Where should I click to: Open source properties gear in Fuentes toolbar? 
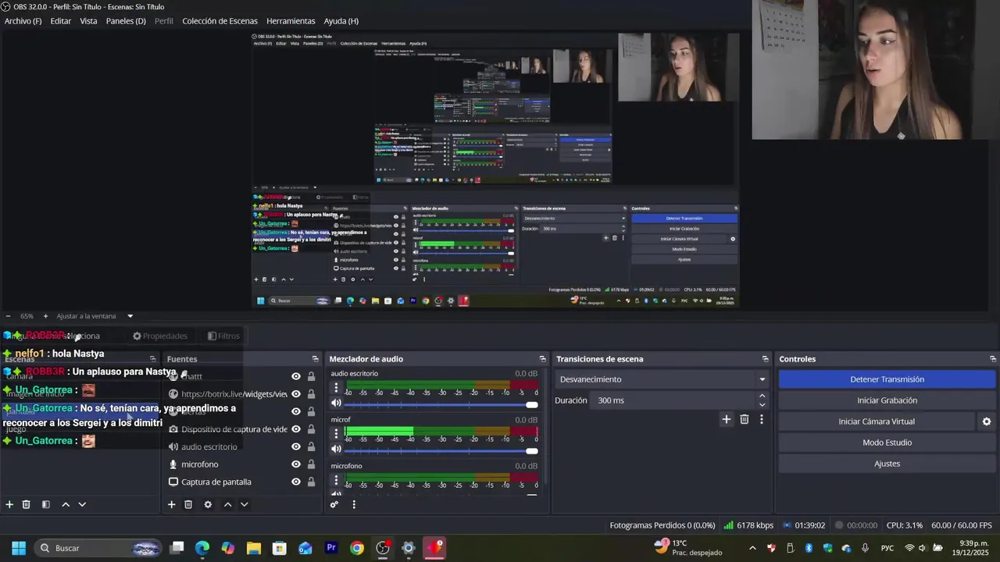[x=208, y=504]
